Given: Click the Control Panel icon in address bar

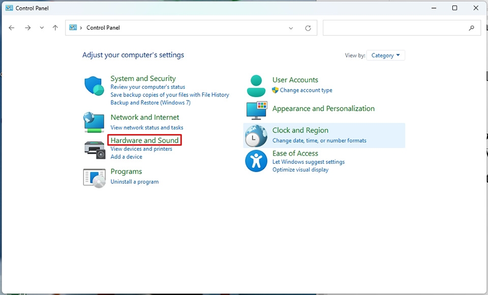Looking at the screenshot, I should click(x=73, y=27).
